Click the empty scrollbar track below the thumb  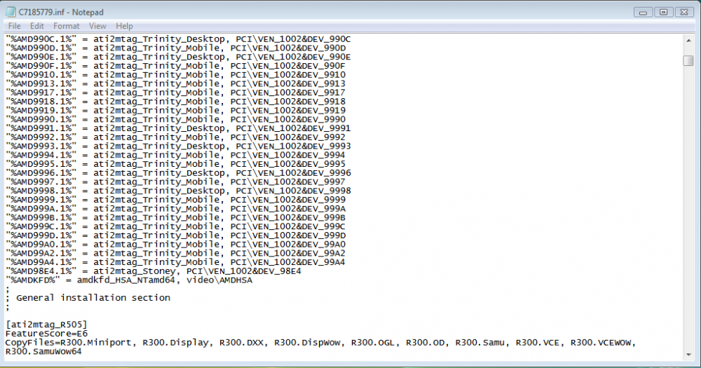tap(688, 210)
